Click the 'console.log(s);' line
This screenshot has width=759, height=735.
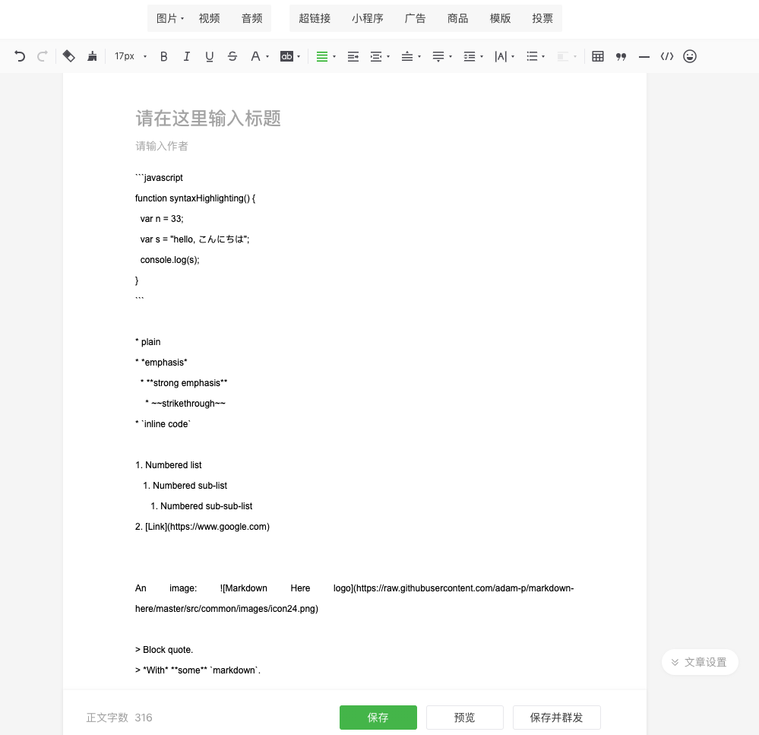(170, 260)
